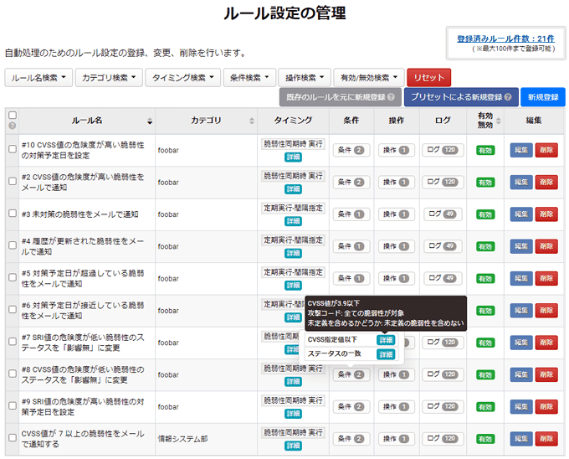Check the box for rule #10
Viewport: 569px width, 459px height.
point(12,150)
